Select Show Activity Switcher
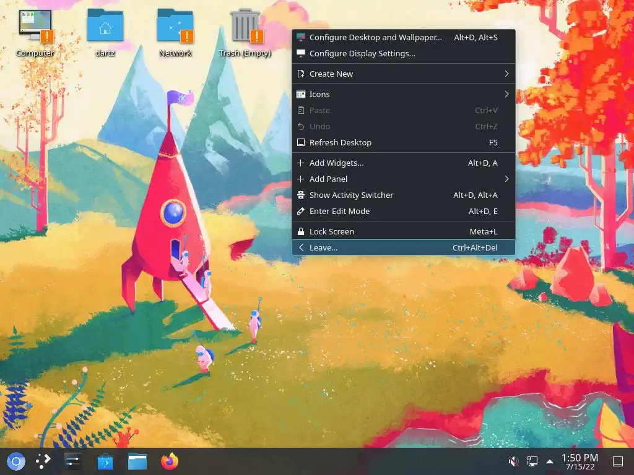The image size is (634, 475). 403,195
